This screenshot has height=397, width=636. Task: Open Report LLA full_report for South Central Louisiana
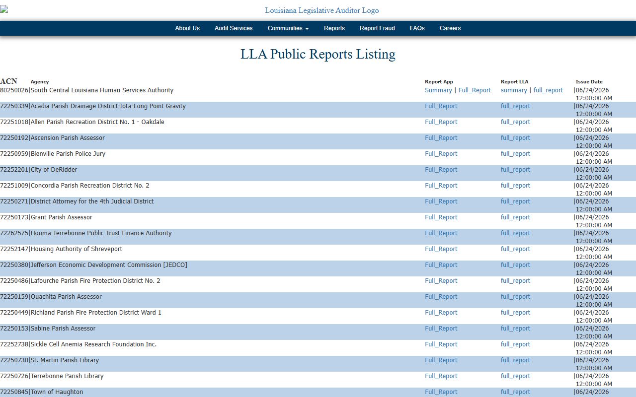pyautogui.click(x=548, y=90)
